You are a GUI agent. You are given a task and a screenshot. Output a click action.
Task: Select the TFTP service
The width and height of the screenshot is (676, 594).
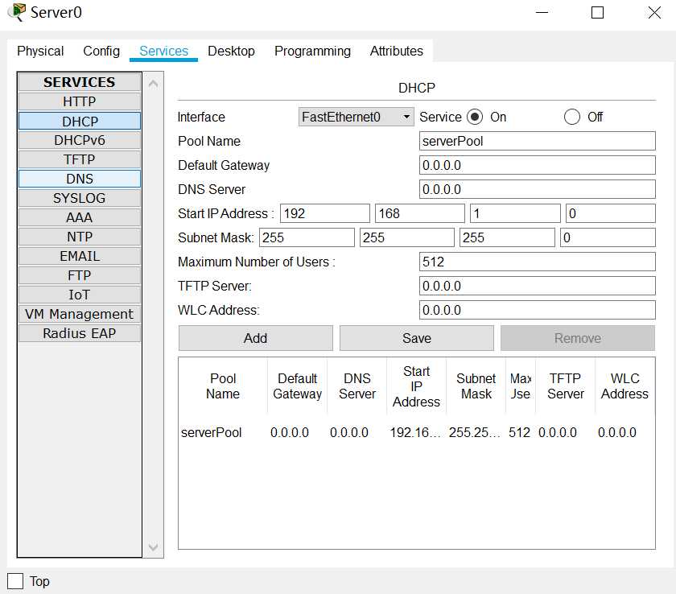pos(80,159)
